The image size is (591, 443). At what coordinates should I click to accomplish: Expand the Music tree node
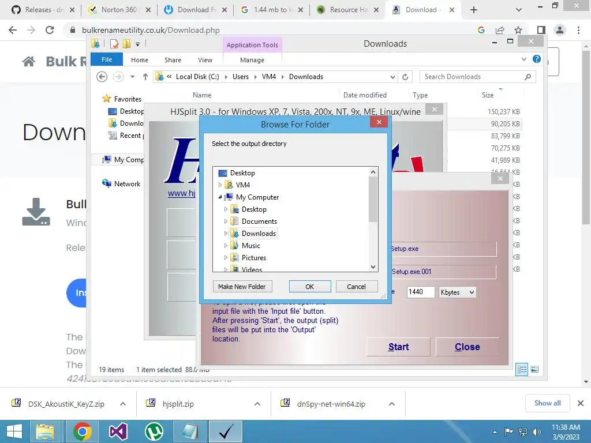click(x=226, y=246)
